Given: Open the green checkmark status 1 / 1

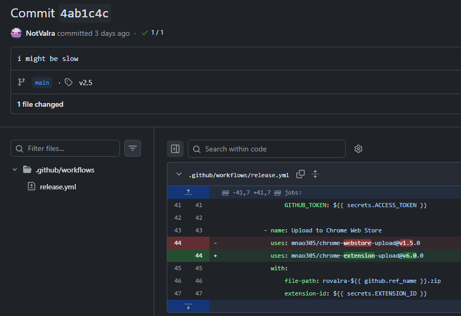Looking at the screenshot, I should pos(152,33).
